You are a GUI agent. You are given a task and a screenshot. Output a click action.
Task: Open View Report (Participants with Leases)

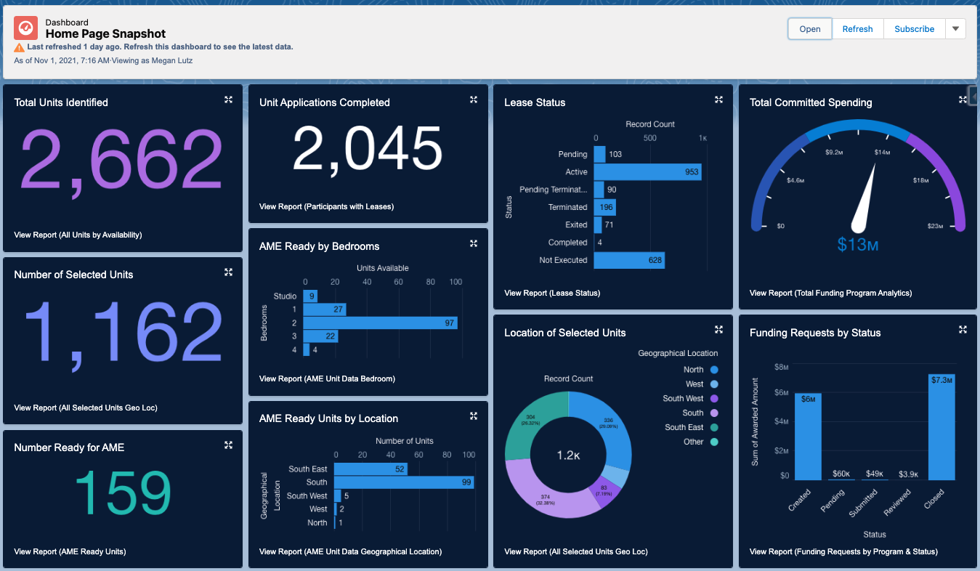click(326, 206)
